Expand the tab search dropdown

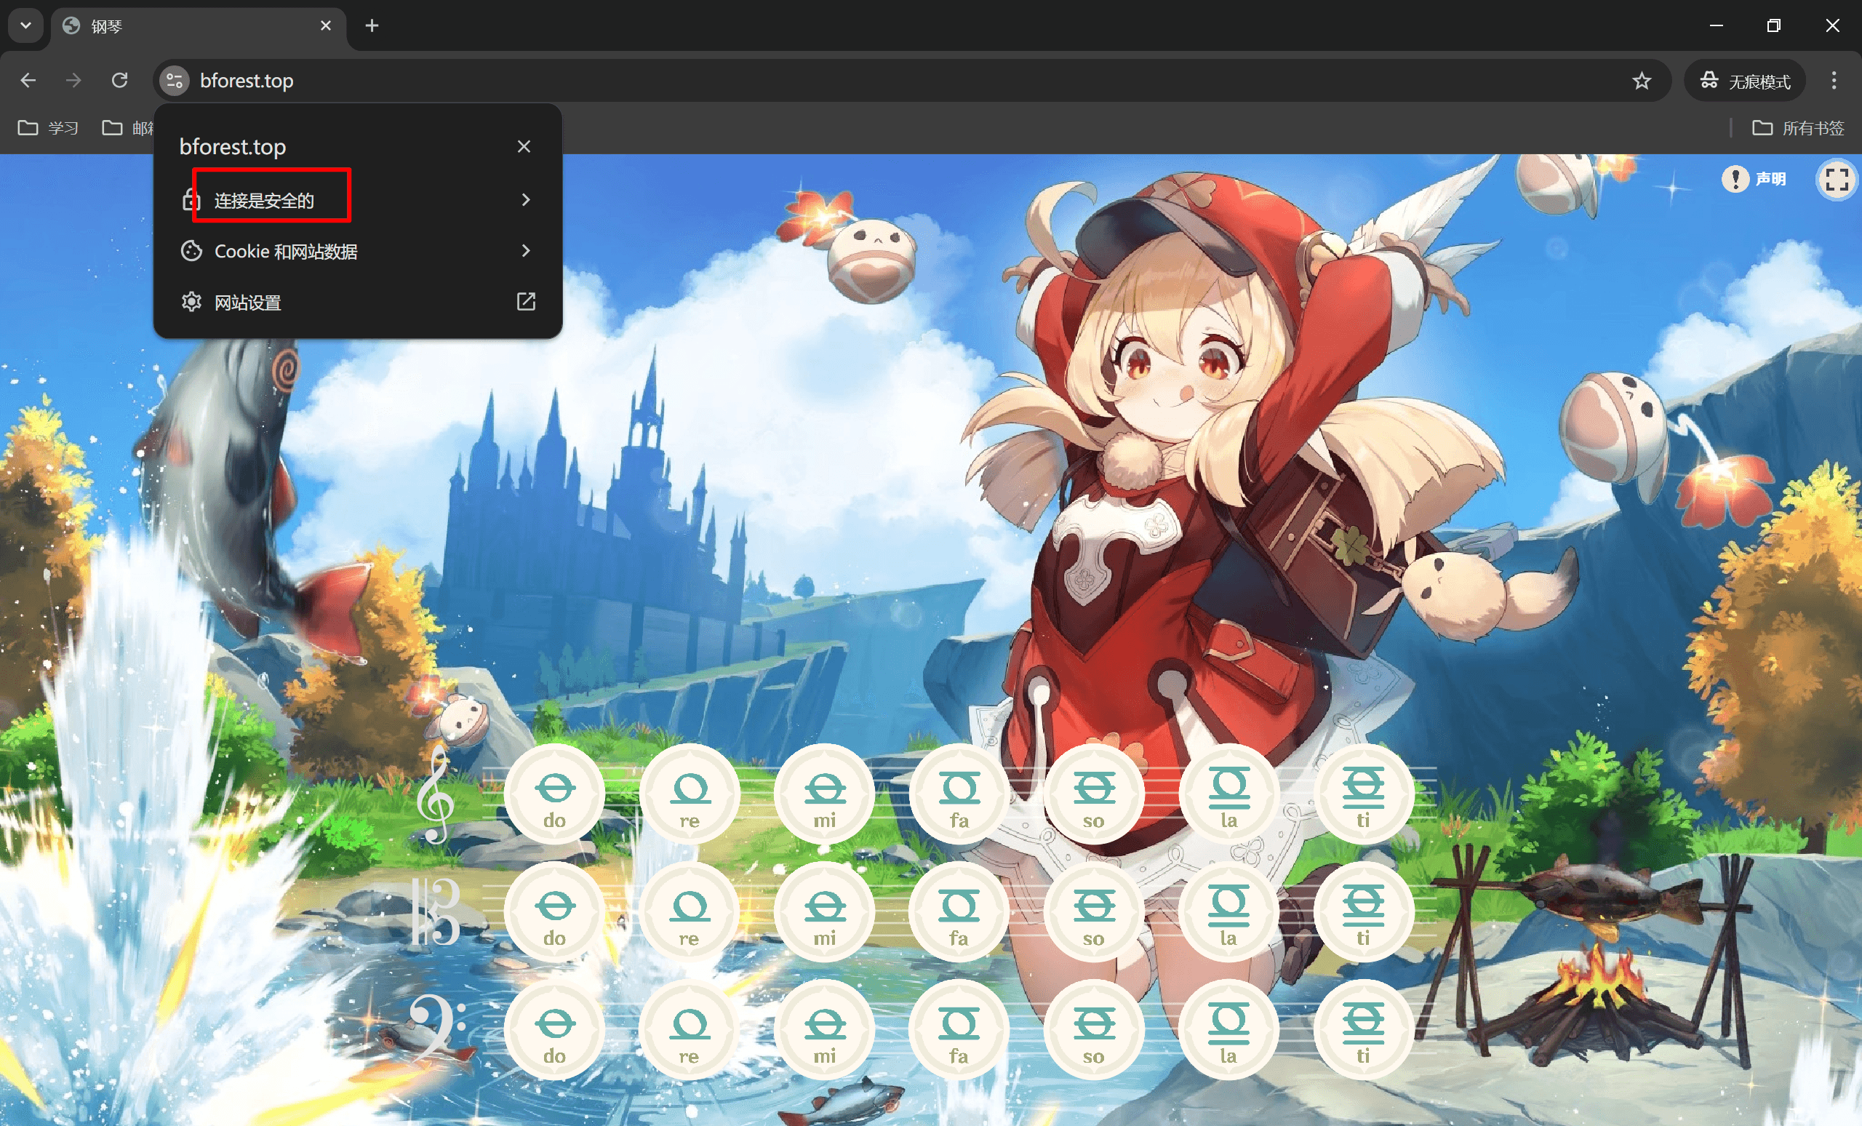pyautogui.click(x=25, y=25)
